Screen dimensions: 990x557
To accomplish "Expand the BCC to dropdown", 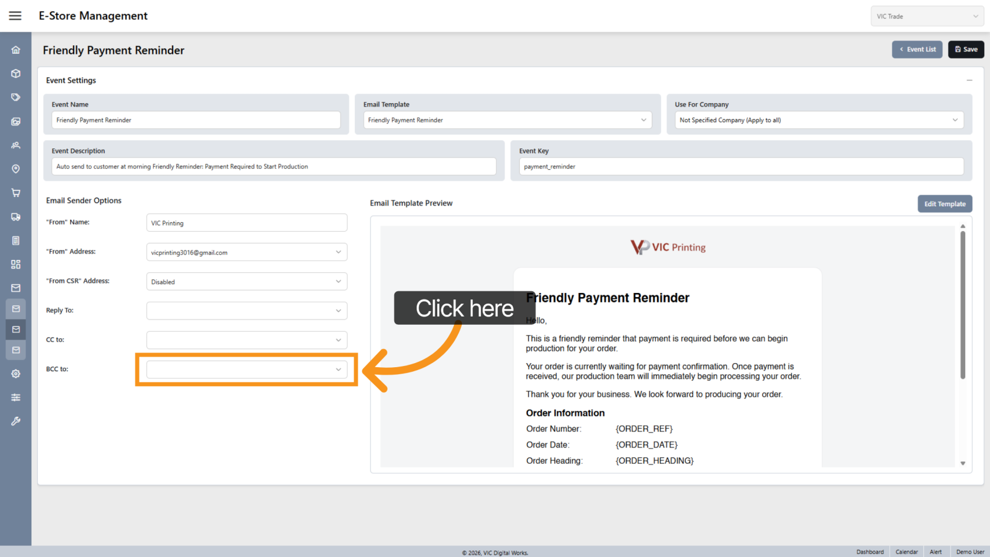I will point(246,370).
